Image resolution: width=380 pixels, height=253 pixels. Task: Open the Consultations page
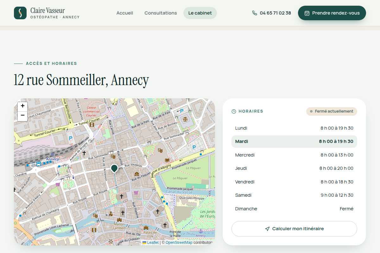(x=161, y=13)
